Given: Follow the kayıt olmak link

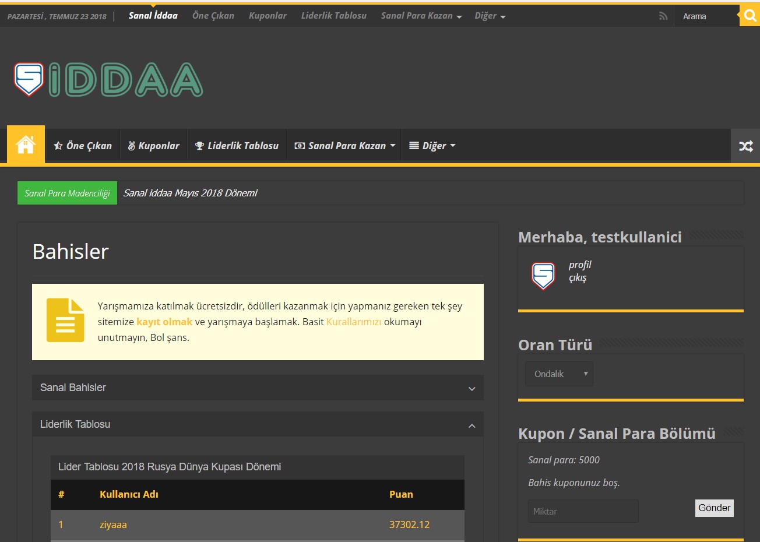Looking at the screenshot, I should (164, 322).
